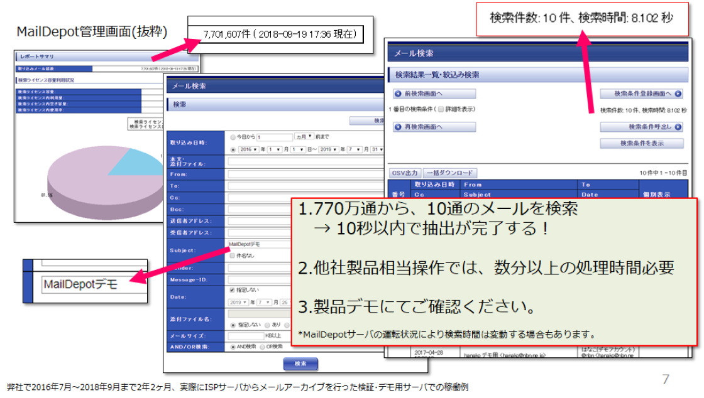
Task: Open the start day dropdown before 日～
Action: pos(298,149)
